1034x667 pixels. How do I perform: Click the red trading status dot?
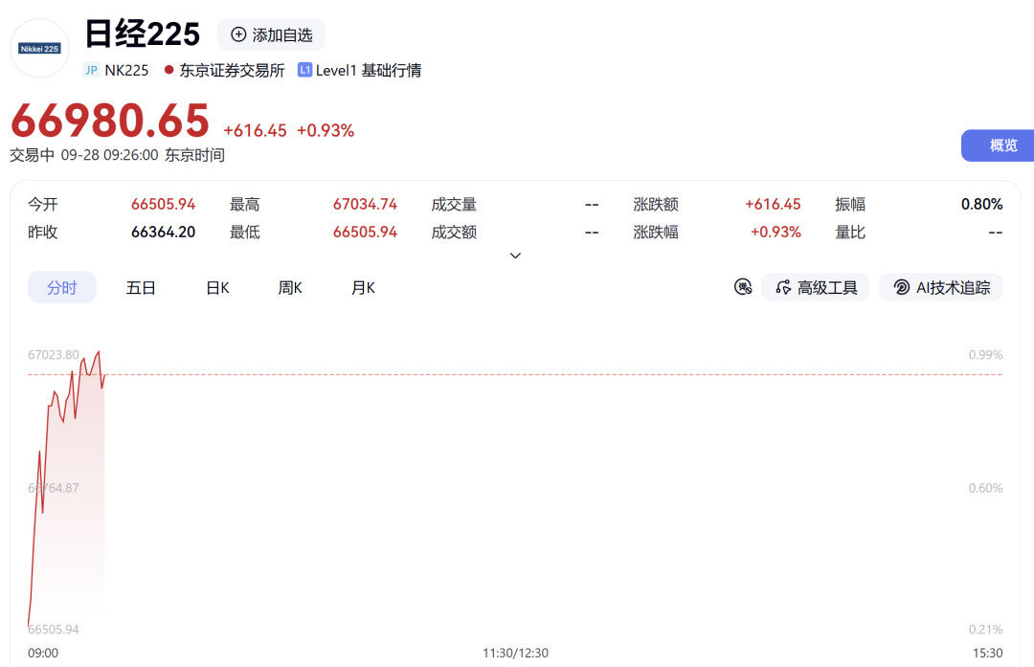pos(169,70)
